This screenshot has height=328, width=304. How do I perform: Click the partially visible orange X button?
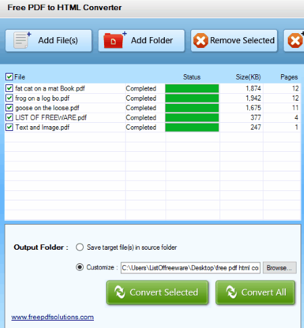point(294,40)
